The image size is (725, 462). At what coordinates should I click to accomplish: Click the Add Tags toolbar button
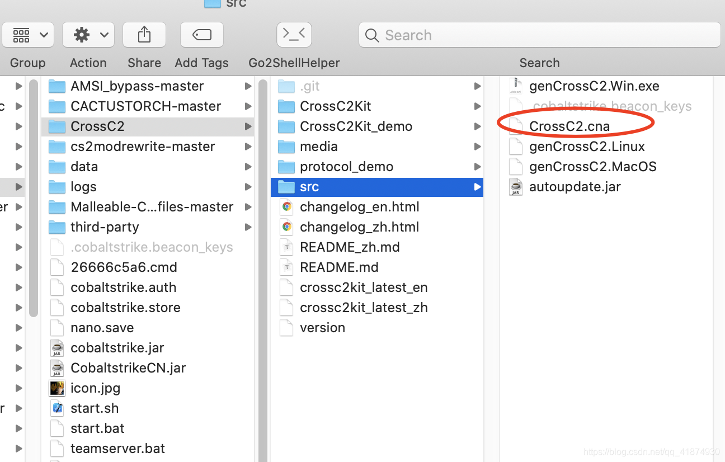[x=202, y=35]
